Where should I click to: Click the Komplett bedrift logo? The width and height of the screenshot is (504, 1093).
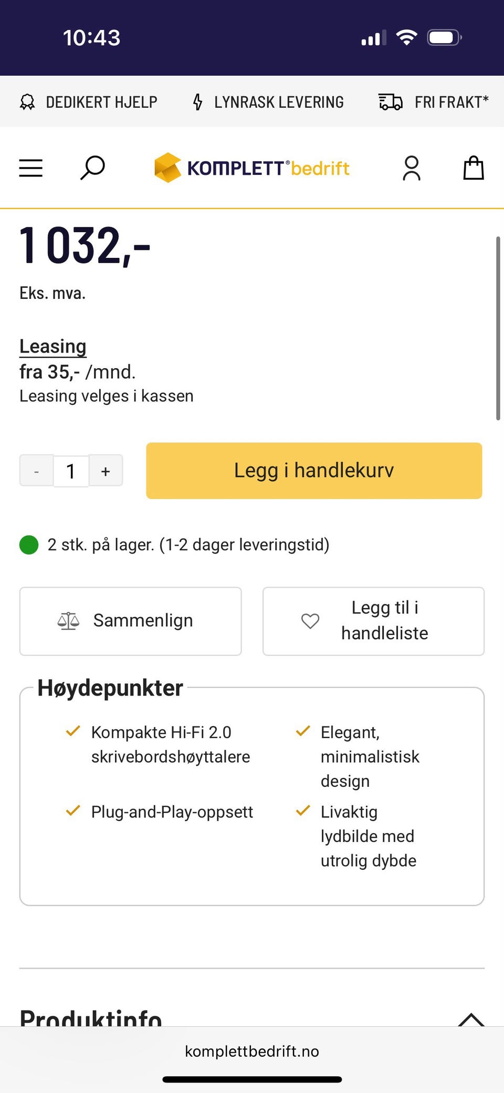(252, 168)
